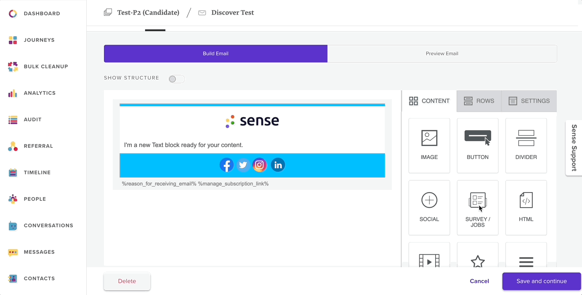Click the envelope icon beside Discover Test
Image resolution: width=582 pixels, height=295 pixels.
[202, 13]
